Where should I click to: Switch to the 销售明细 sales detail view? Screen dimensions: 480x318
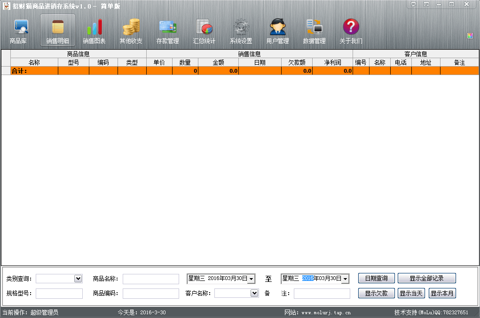(57, 31)
